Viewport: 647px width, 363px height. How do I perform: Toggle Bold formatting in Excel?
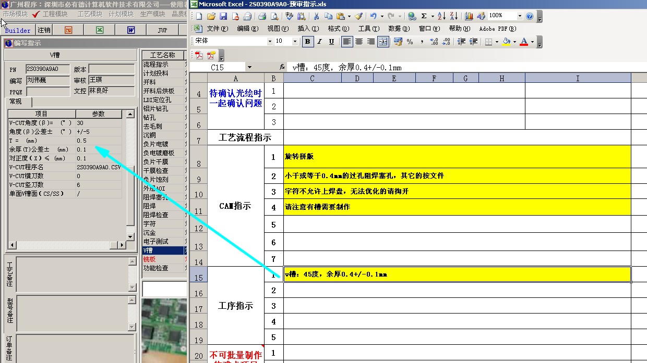[308, 41]
